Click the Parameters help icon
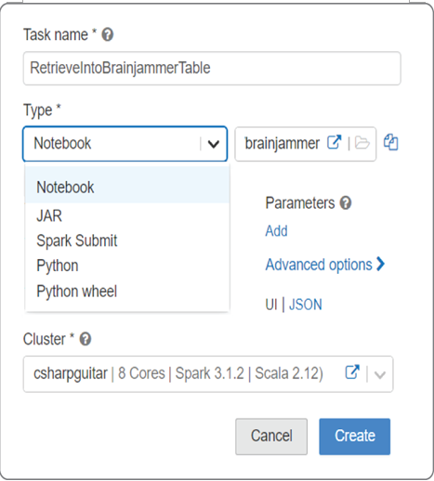 pyautogui.click(x=346, y=203)
